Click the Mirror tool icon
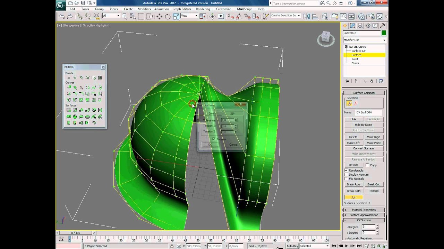444x249 pixels. point(307,16)
